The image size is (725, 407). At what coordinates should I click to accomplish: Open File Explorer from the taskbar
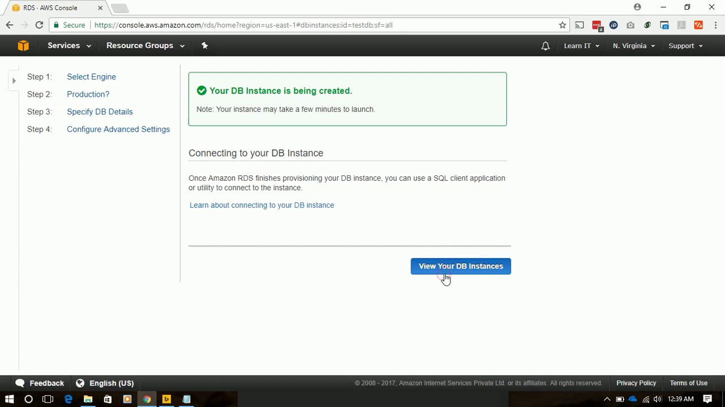pyautogui.click(x=88, y=399)
